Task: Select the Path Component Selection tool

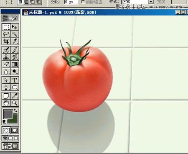Action: click(x=6, y=80)
